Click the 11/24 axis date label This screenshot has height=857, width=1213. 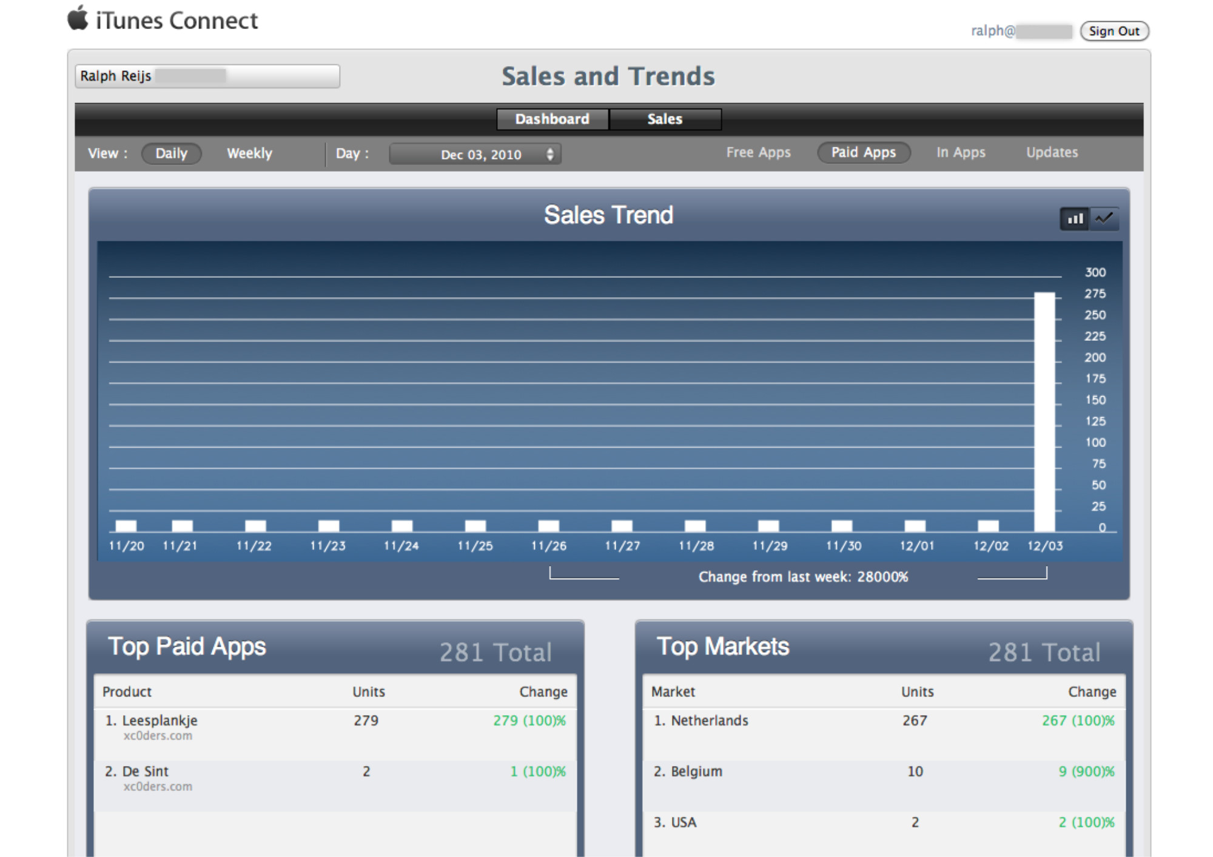[402, 546]
